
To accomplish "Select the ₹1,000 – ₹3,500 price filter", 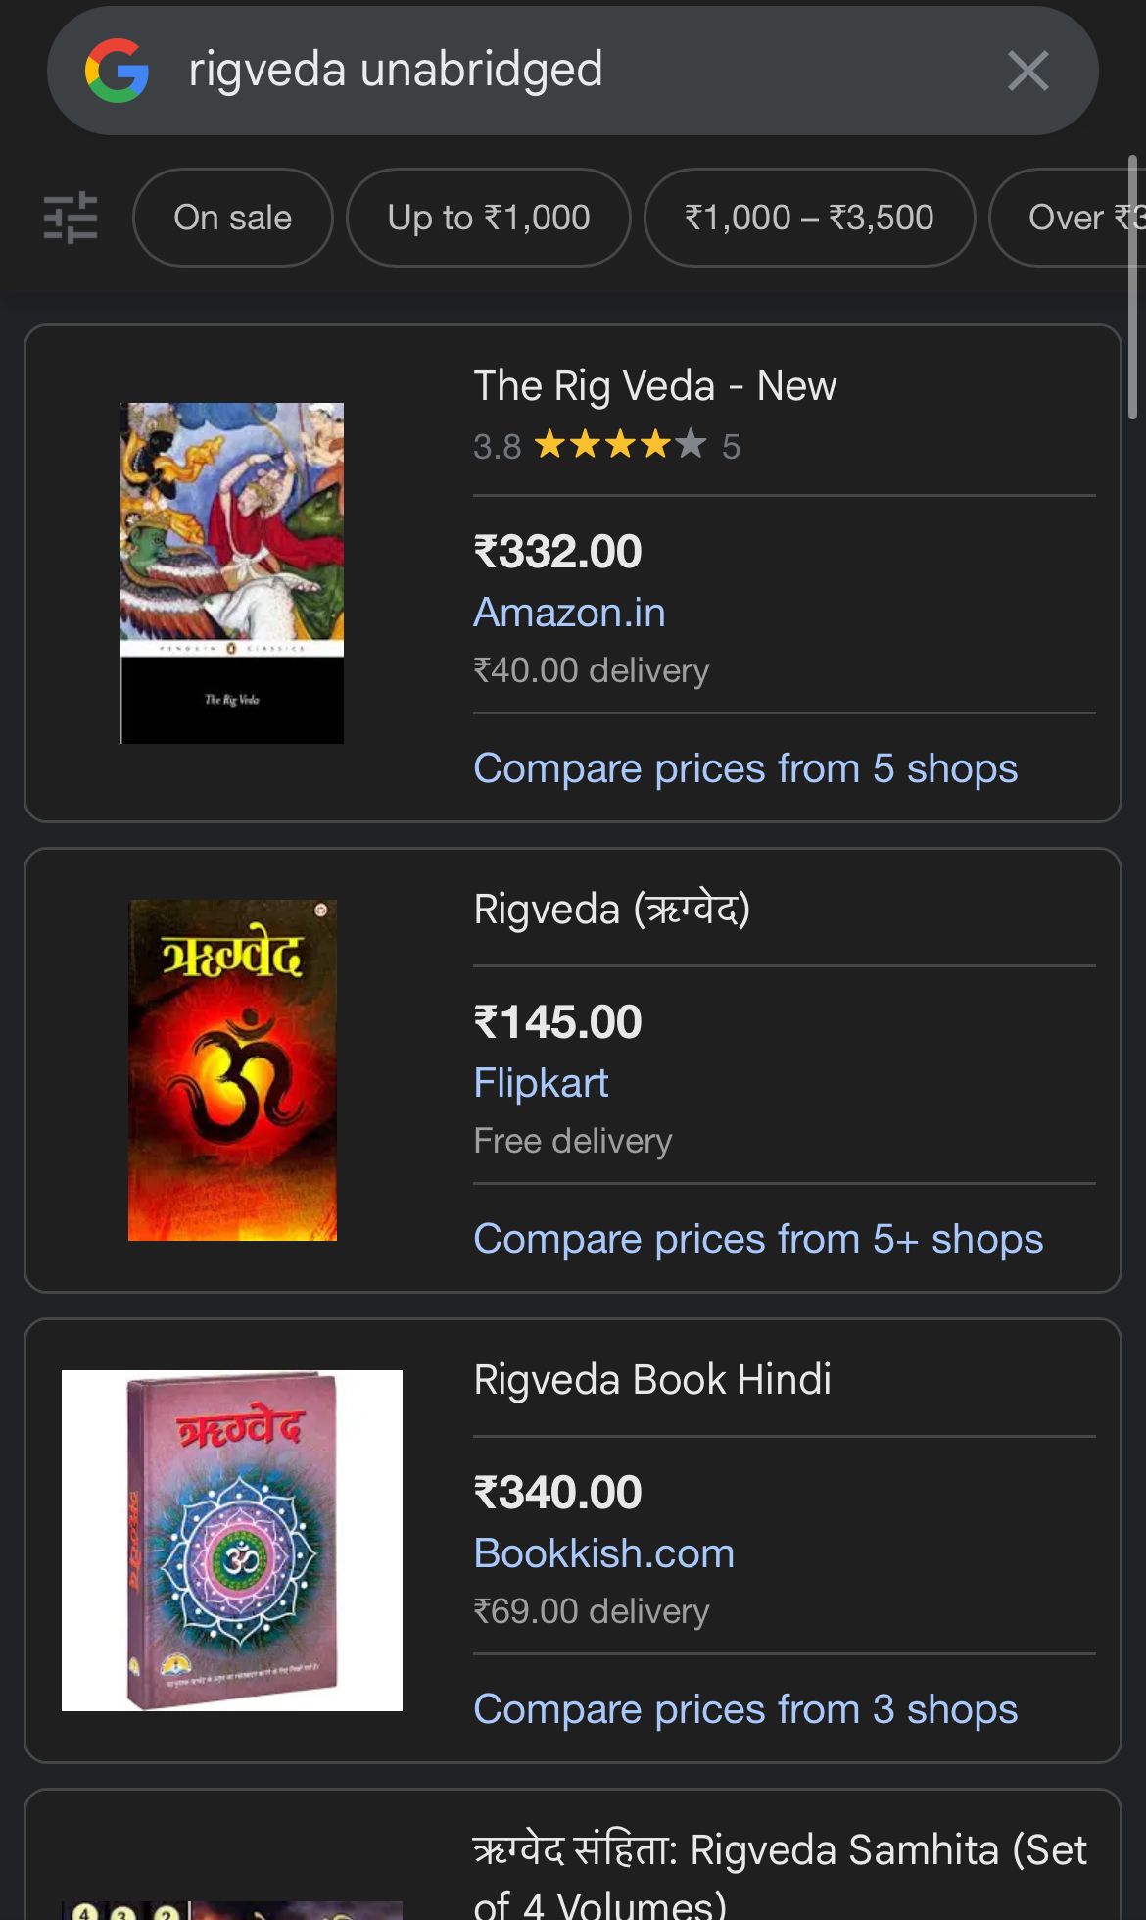I will pos(809,218).
